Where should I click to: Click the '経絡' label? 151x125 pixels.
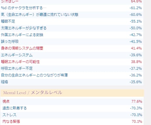point(5,82)
